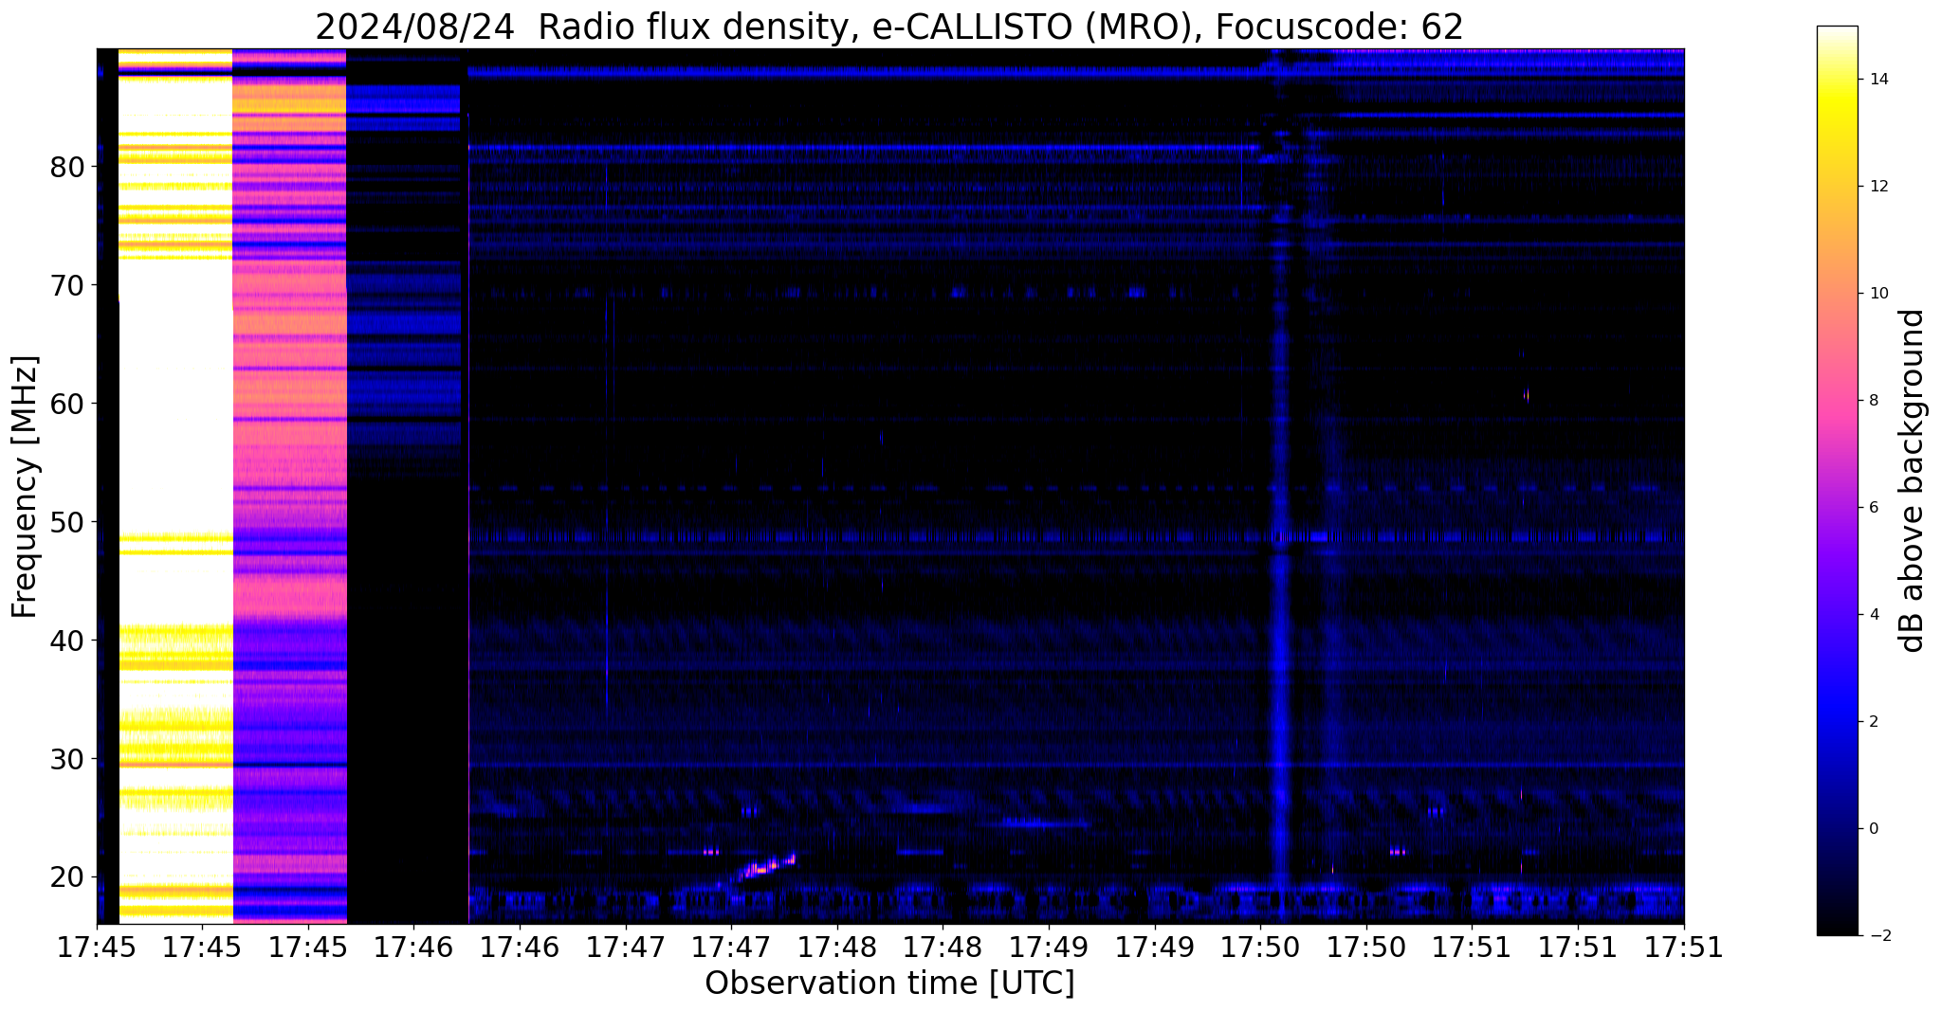Click the 'Frequency [MHz]' axis label
Image resolution: width=1941 pixels, height=1011 pixels.
coord(26,487)
